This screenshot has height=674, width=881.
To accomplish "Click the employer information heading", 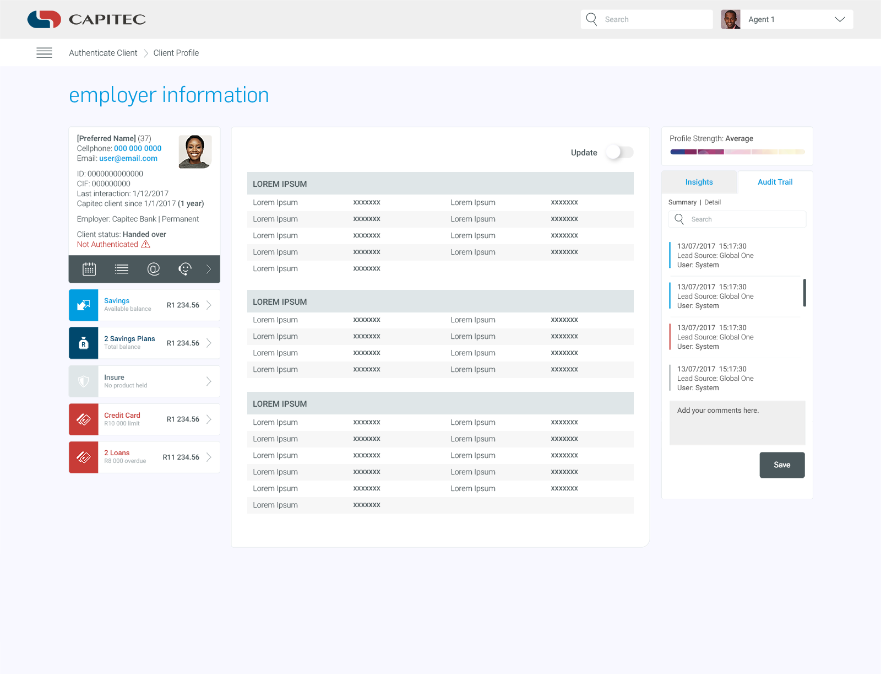I will 169,95.
